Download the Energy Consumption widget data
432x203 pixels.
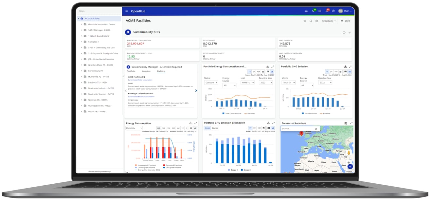click(191, 123)
